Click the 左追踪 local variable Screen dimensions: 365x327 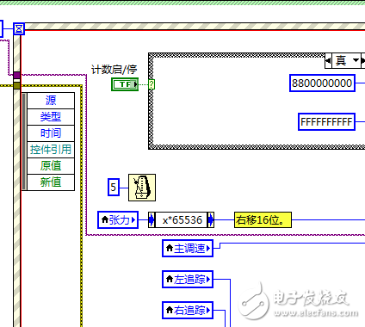tap(188, 279)
